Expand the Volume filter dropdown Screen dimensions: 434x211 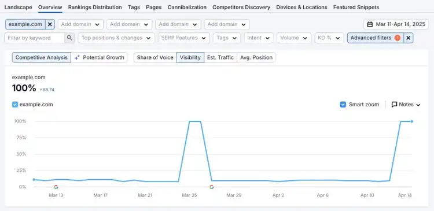(x=294, y=38)
